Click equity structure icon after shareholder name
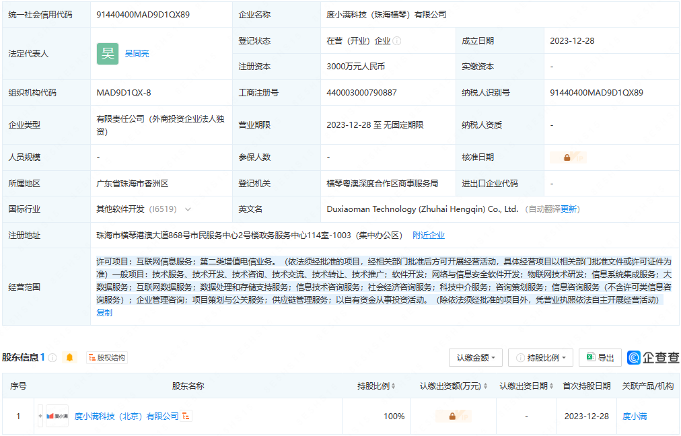 point(186,416)
